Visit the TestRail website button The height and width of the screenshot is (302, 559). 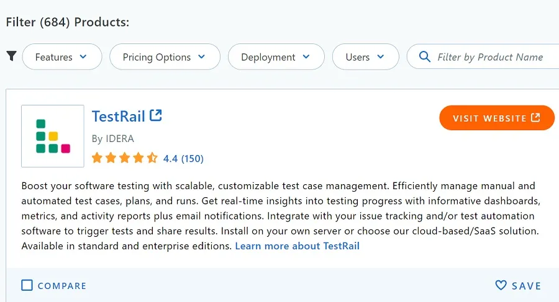(x=497, y=118)
